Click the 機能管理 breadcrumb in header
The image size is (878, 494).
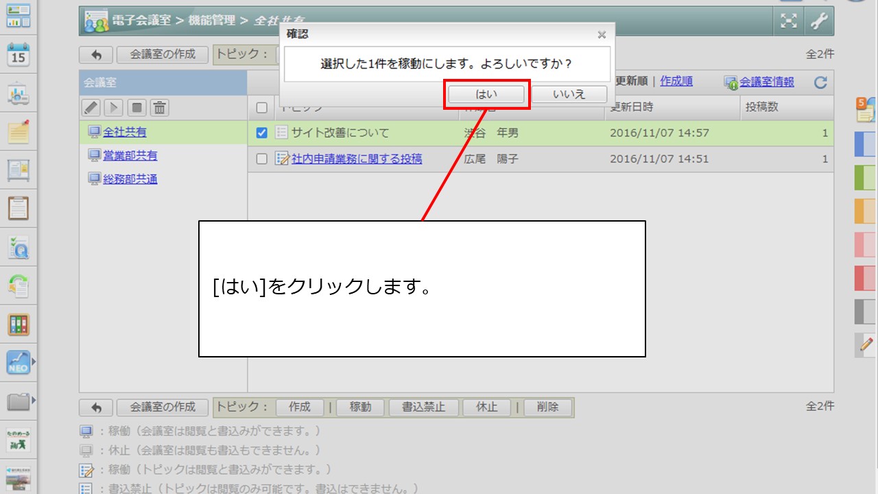[x=213, y=21]
